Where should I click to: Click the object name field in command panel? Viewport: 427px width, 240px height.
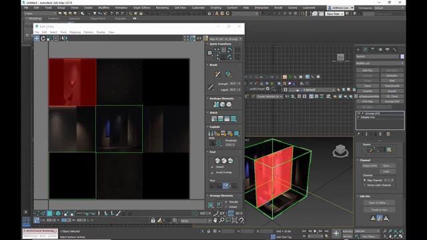tap(378, 56)
